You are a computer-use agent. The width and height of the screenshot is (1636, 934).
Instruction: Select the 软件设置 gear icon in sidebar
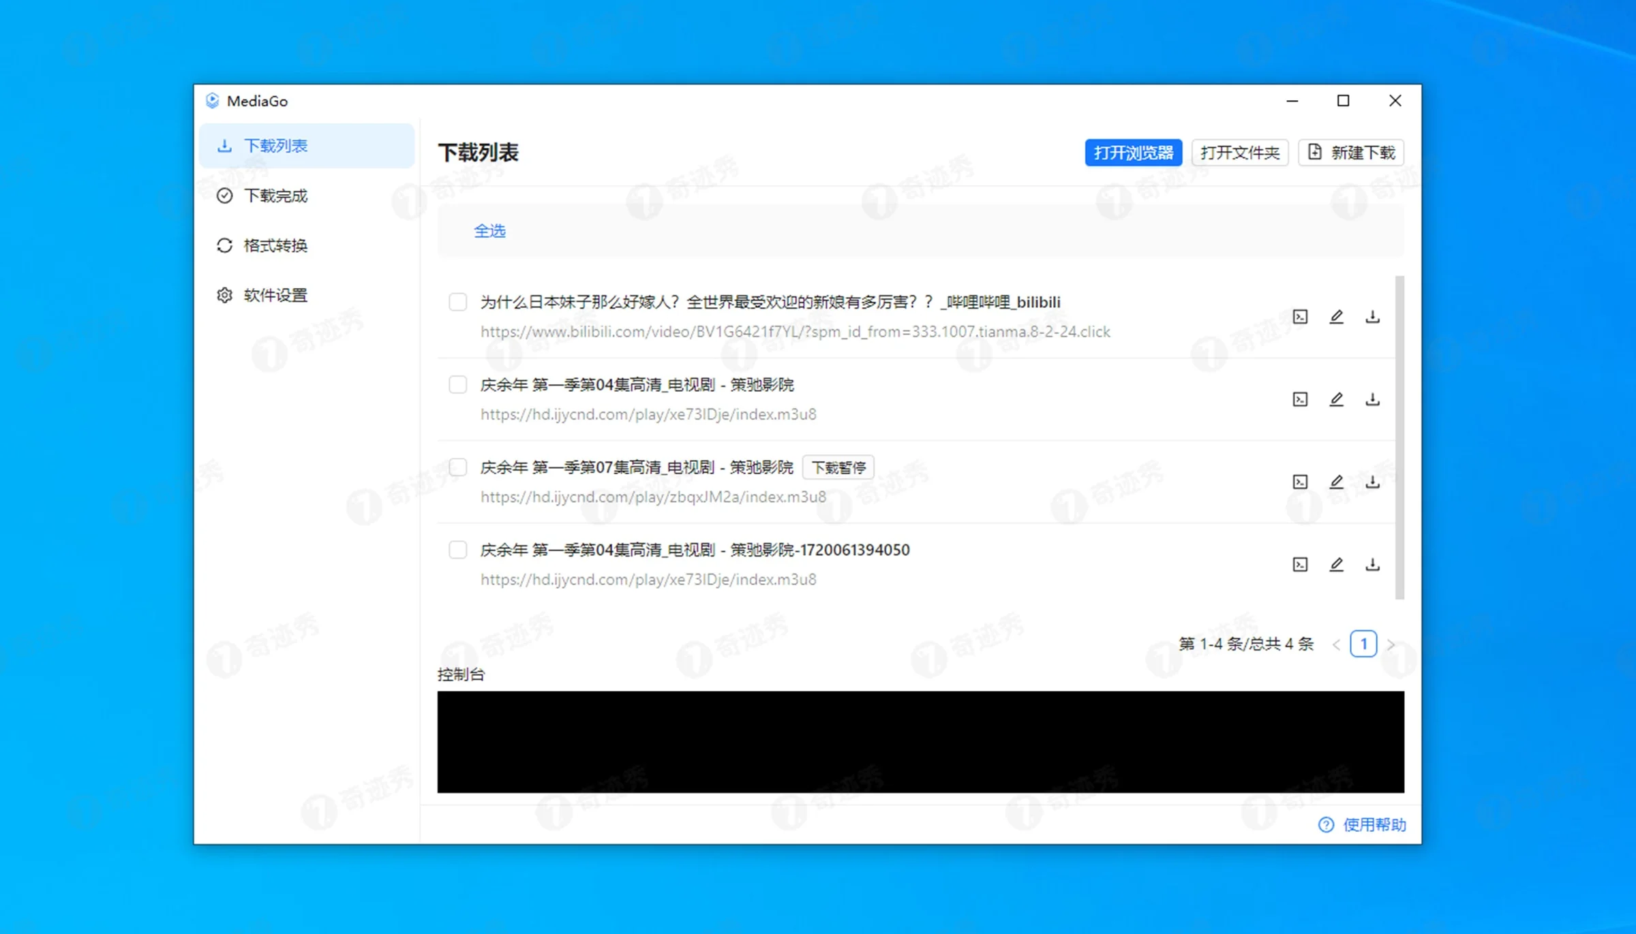225,295
